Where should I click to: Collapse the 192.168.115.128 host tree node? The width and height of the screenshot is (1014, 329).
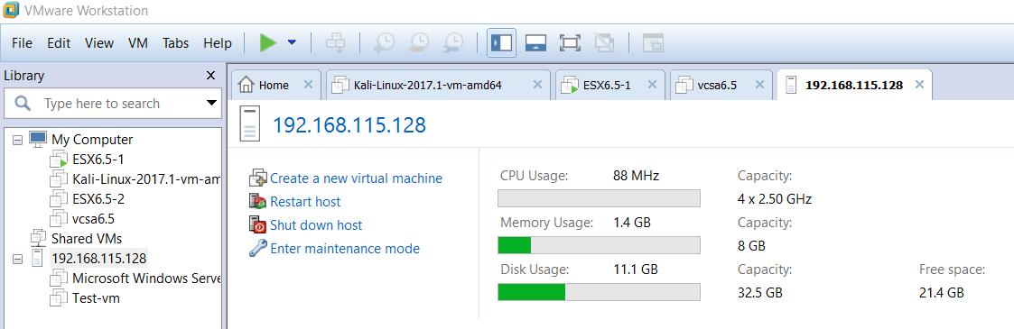17,259
